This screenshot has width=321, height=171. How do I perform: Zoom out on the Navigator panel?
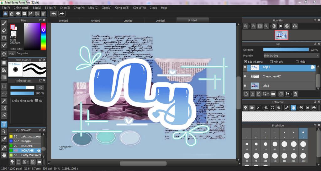pyautogui.click(x=266, y=26)
